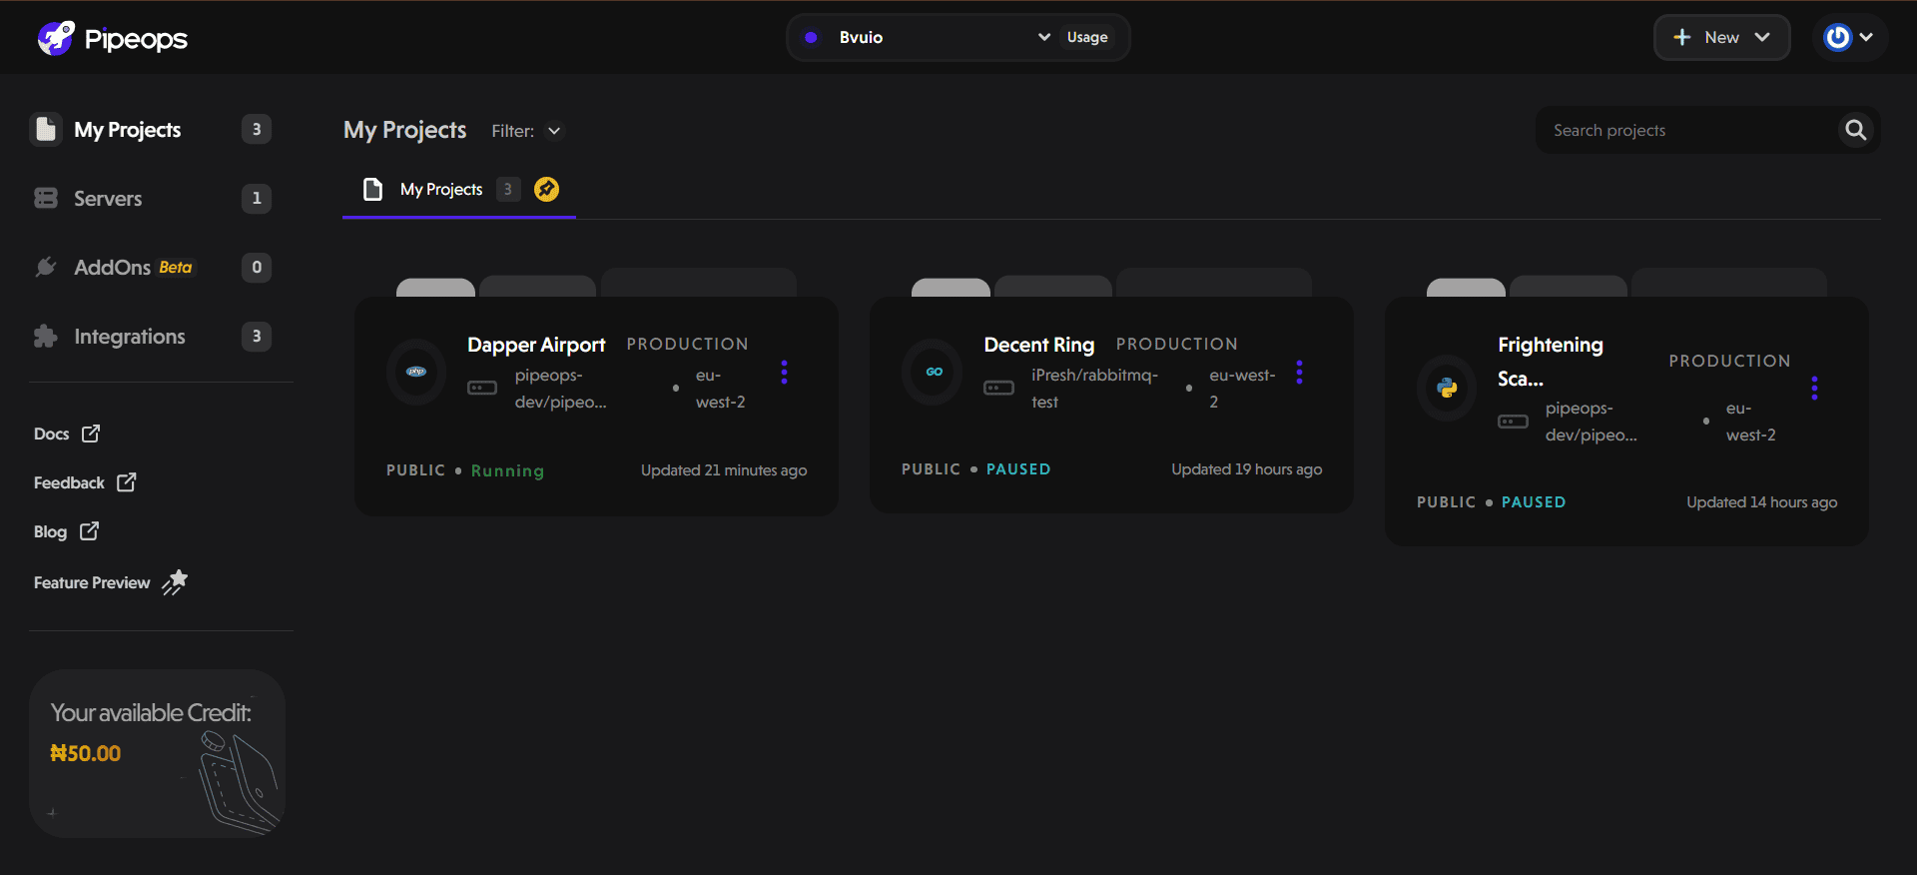The width and height of the screenshot is (1917, 875).
Task: Click the yellow rocket badge icon
Action: (x=546, y=189)
